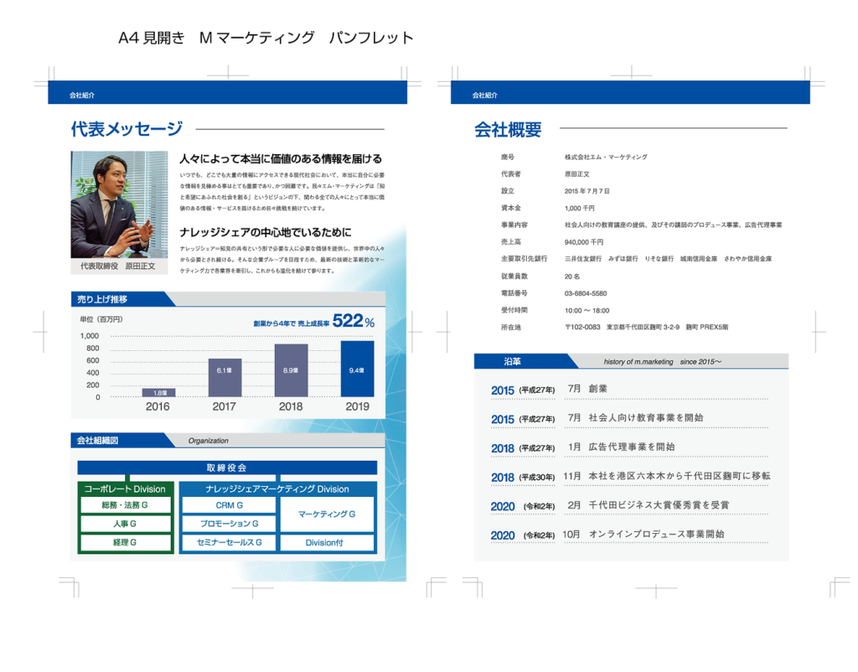Select the マーケティング G box
This screenshot has height=672, width=858.
pyautogui.click(x=327, y=514)
